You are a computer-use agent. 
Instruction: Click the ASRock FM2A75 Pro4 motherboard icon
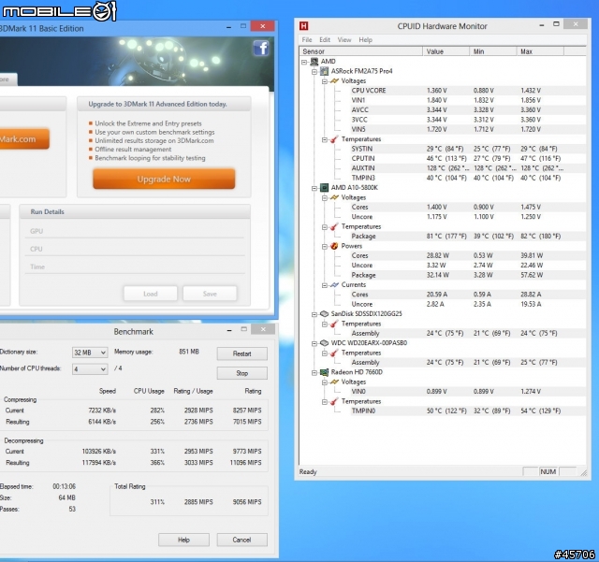(325, 71)
